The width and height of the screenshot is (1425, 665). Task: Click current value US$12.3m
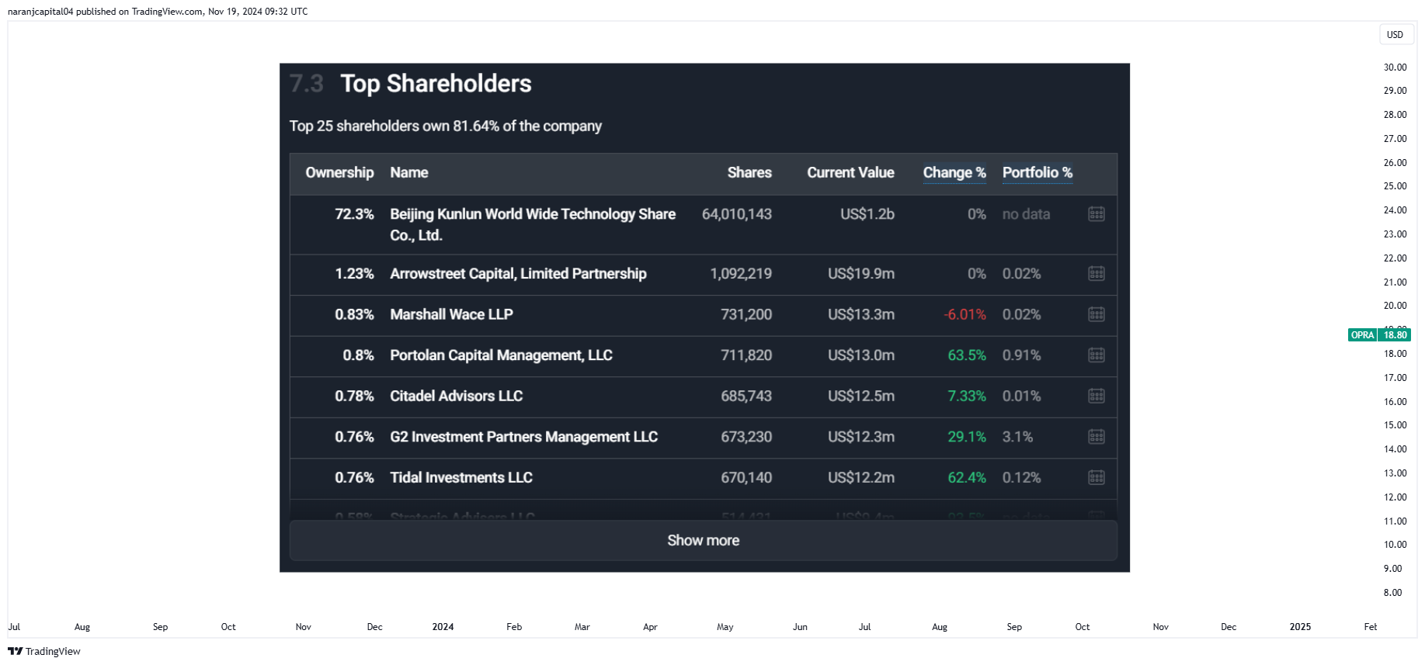coord(861,437)
